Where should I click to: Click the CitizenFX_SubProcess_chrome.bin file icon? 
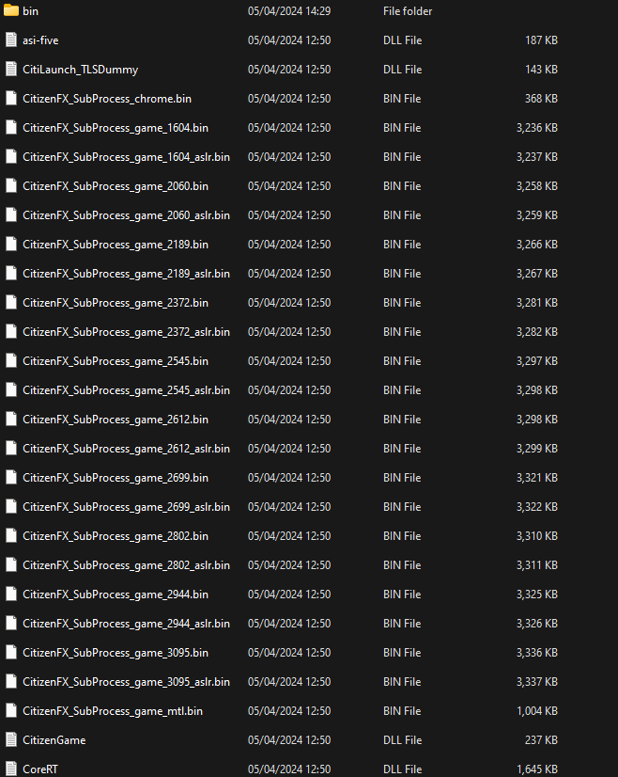tap(11, 99)
